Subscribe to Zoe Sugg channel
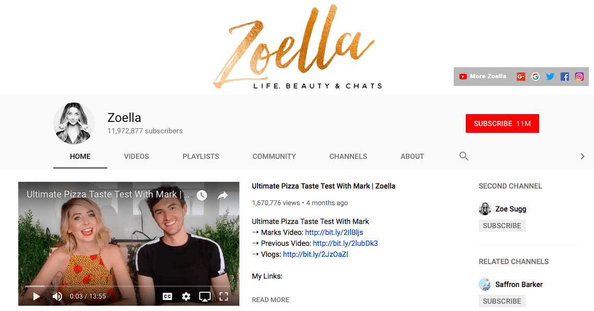 [502, 226]
